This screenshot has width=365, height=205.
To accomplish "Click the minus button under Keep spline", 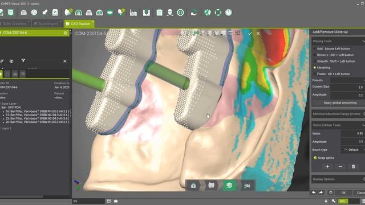I will [x=340, y=166].
